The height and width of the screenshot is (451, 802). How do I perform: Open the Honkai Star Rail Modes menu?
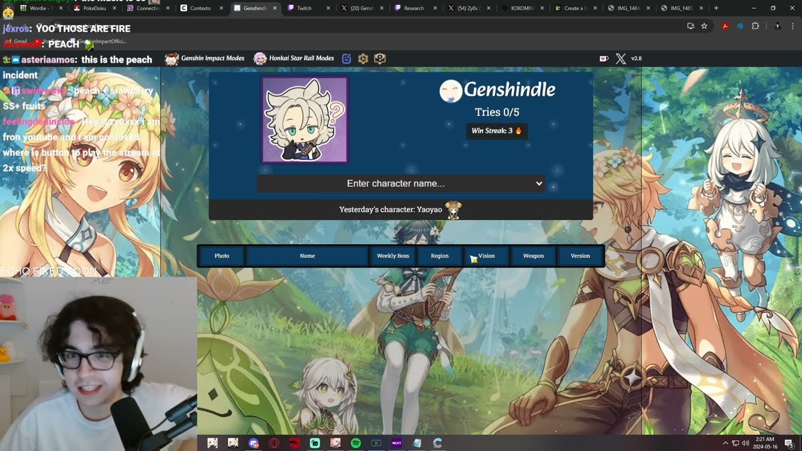click(x=294, y=59)
